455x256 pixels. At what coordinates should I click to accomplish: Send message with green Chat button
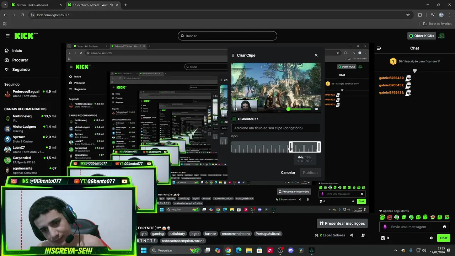tap(444, 238)
